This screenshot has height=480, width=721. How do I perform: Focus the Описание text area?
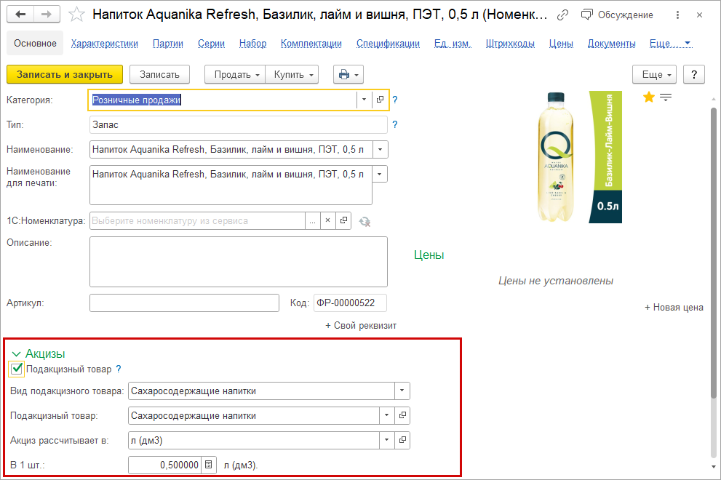tap(238, 262)
